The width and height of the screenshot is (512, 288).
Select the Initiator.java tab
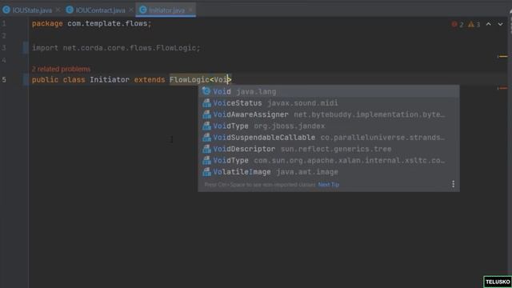pos(166,10)
